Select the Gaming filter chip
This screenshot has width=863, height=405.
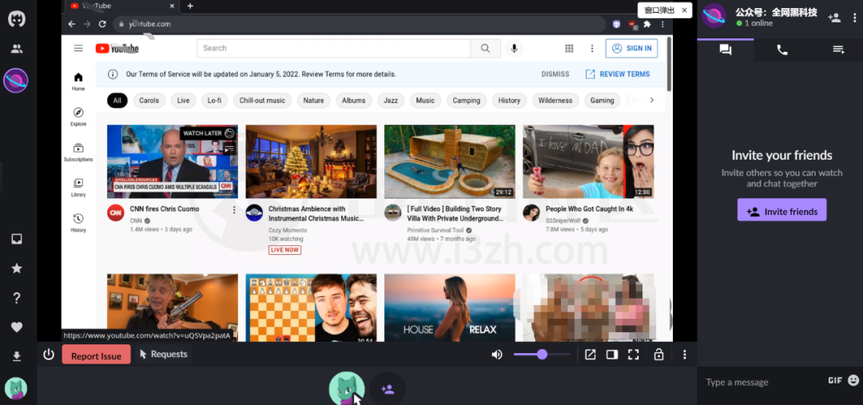(x=603, y=101)
